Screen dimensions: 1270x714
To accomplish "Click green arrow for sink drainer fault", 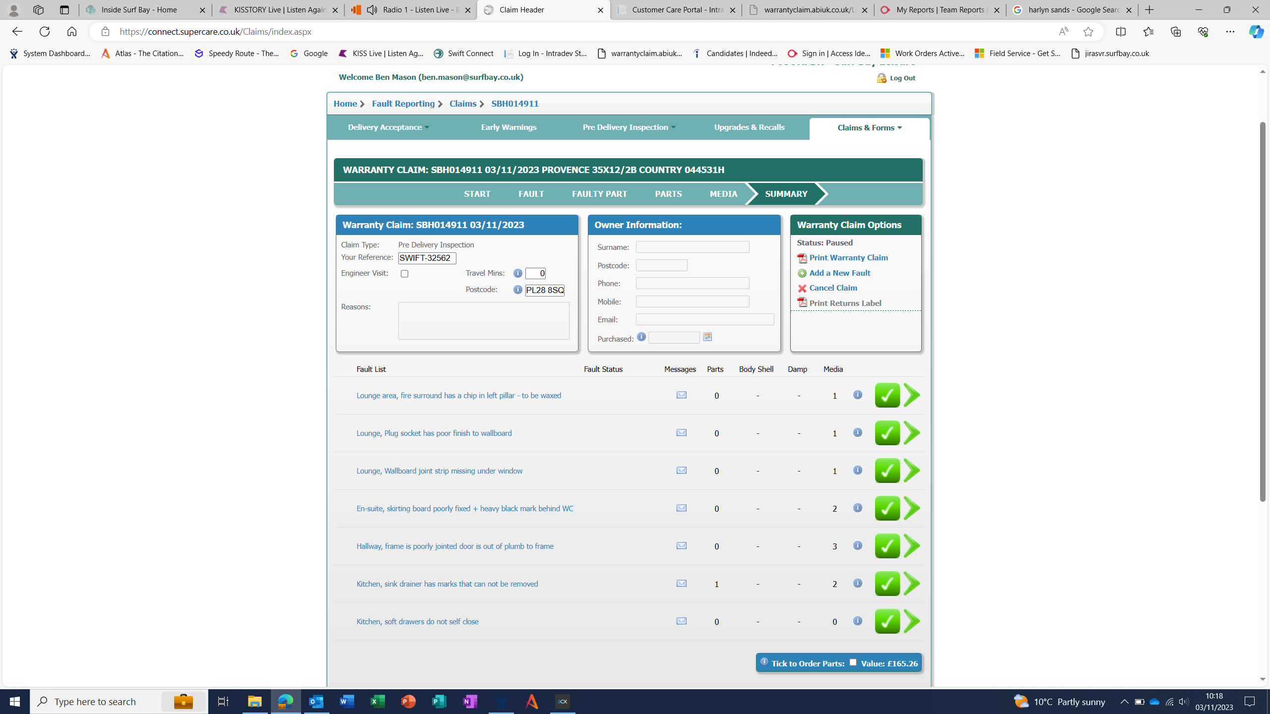I will (912, 584).
